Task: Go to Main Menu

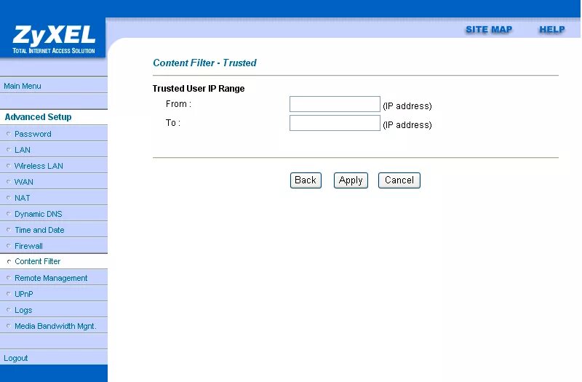Action: [23, 86]
